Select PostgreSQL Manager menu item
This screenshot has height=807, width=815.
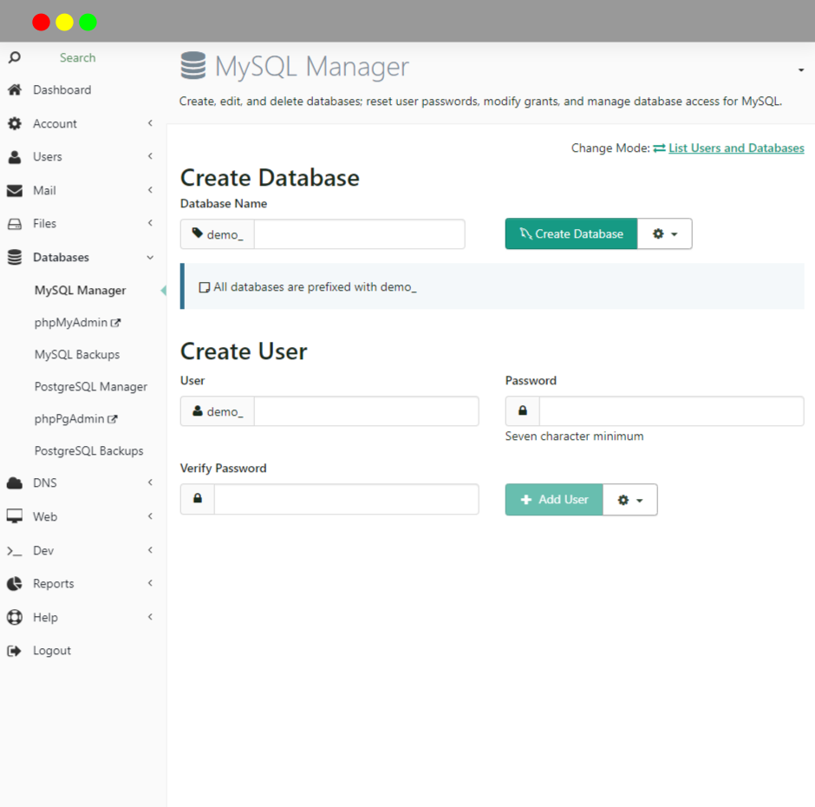[91, 387]
